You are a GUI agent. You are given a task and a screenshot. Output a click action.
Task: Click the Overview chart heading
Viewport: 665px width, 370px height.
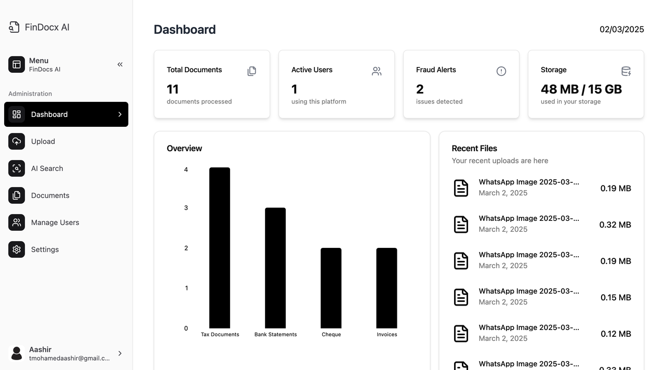184,148
